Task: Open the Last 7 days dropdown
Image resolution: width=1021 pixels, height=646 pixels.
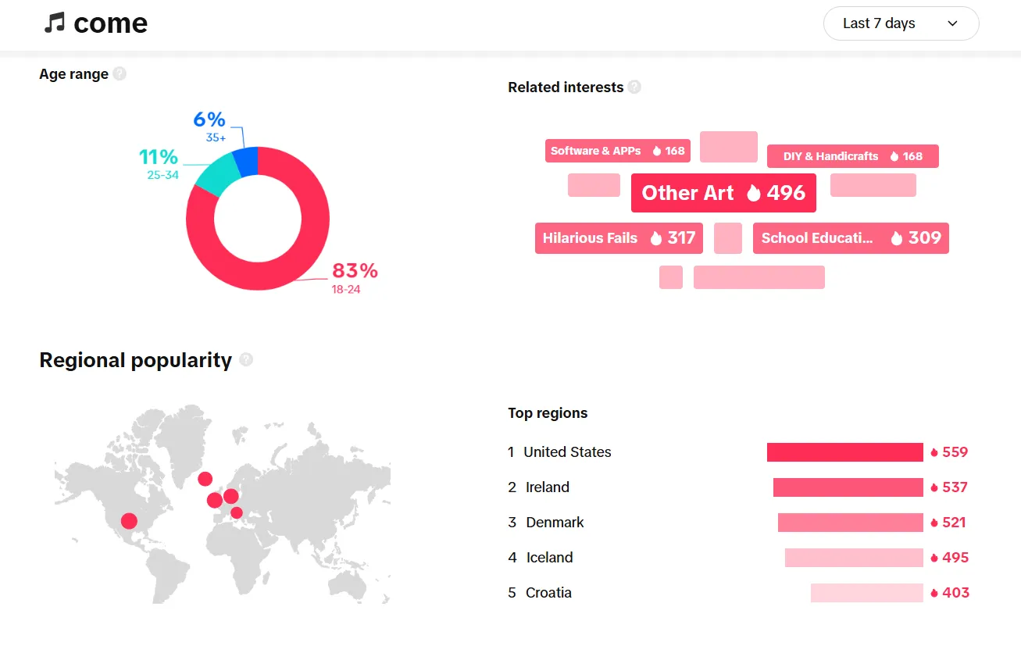Action: coord(901,23)
